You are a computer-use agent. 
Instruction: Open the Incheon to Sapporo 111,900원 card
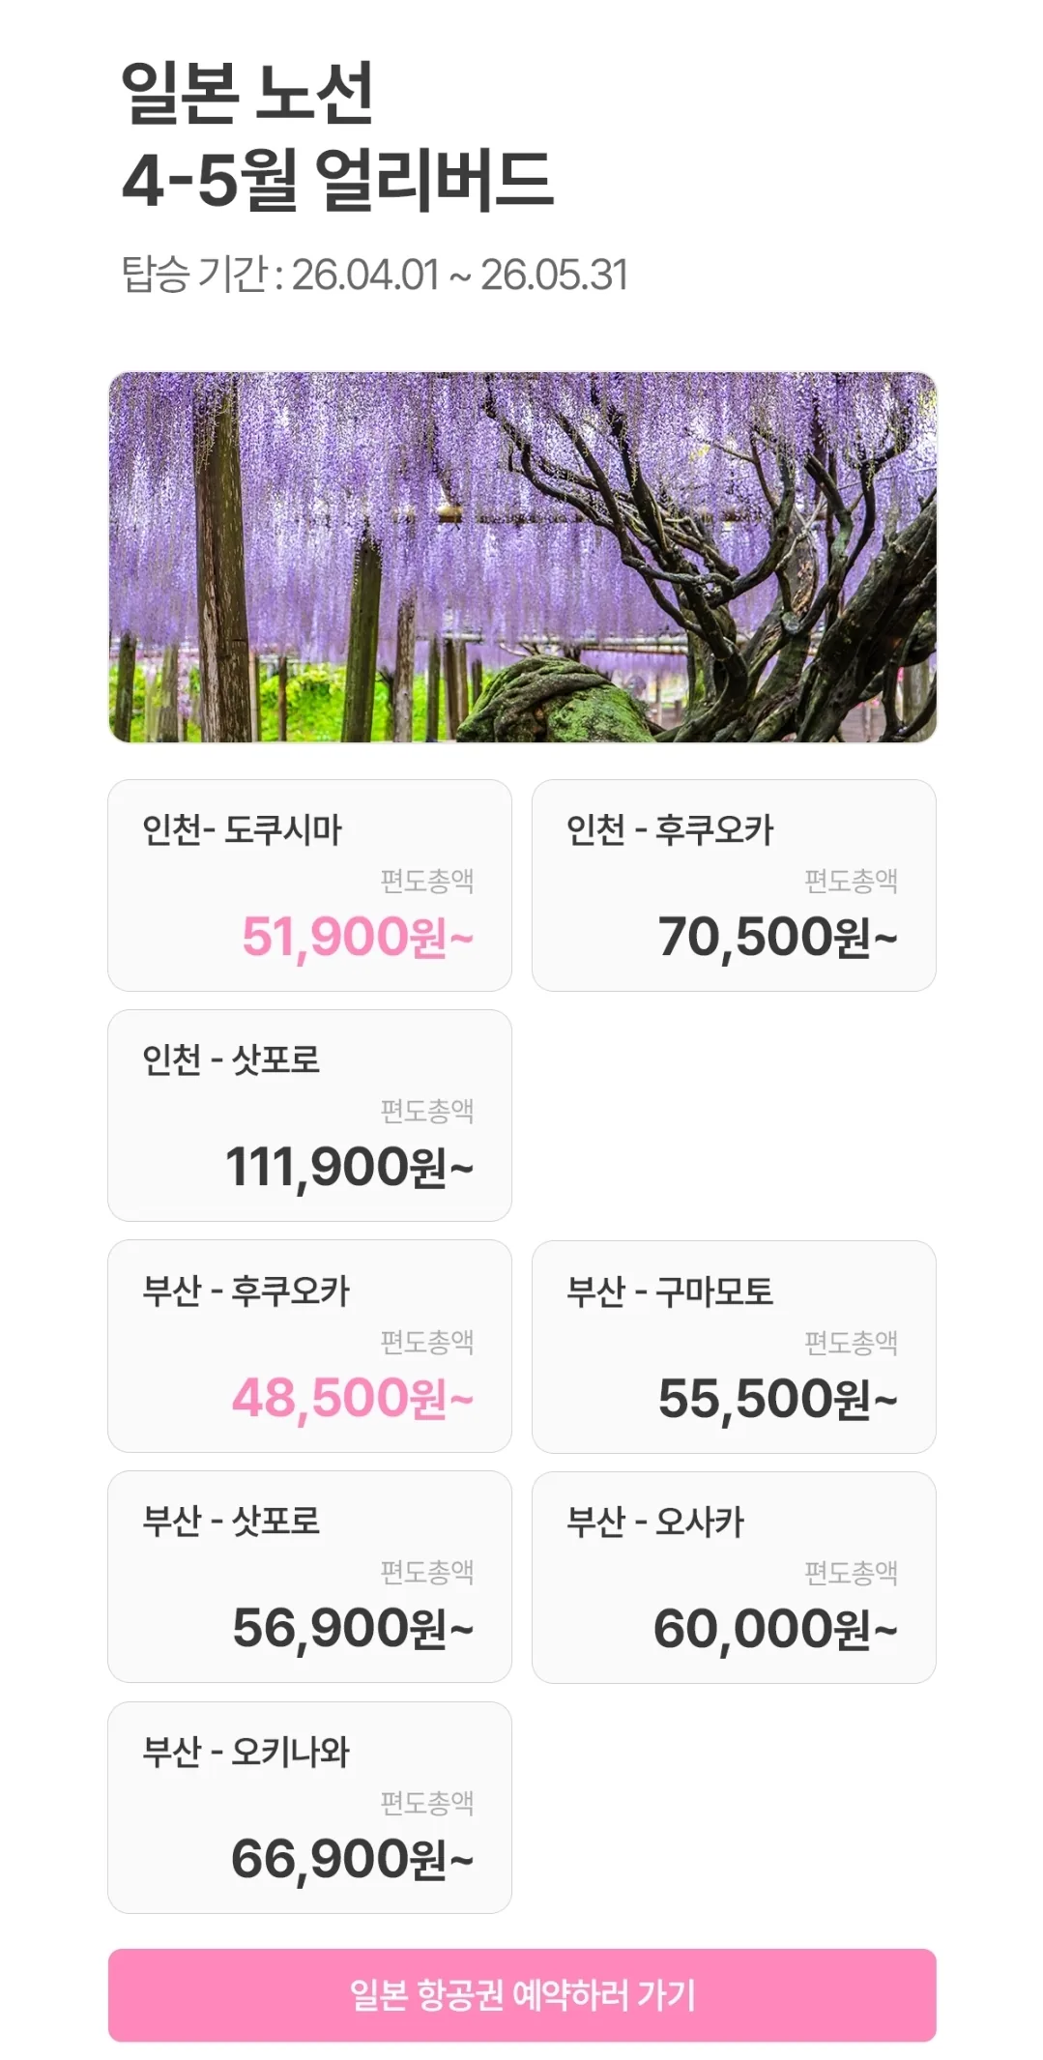click(x=309, y=1116)
